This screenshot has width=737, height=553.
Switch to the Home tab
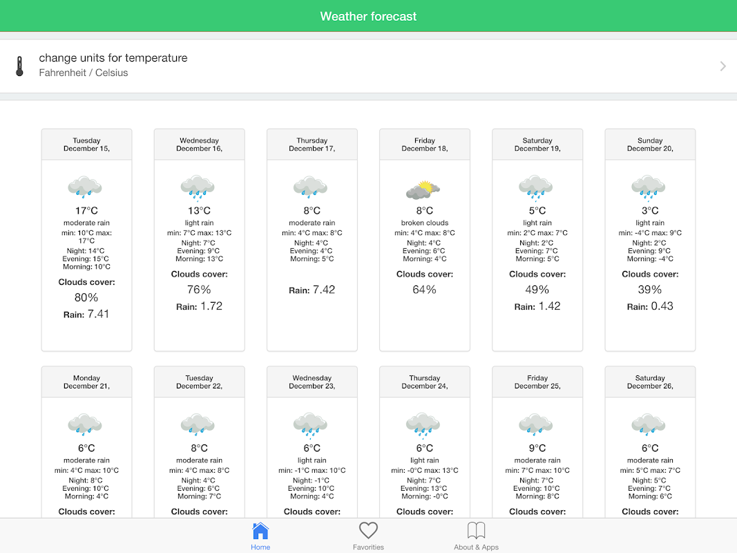click(x=260, y=536)
